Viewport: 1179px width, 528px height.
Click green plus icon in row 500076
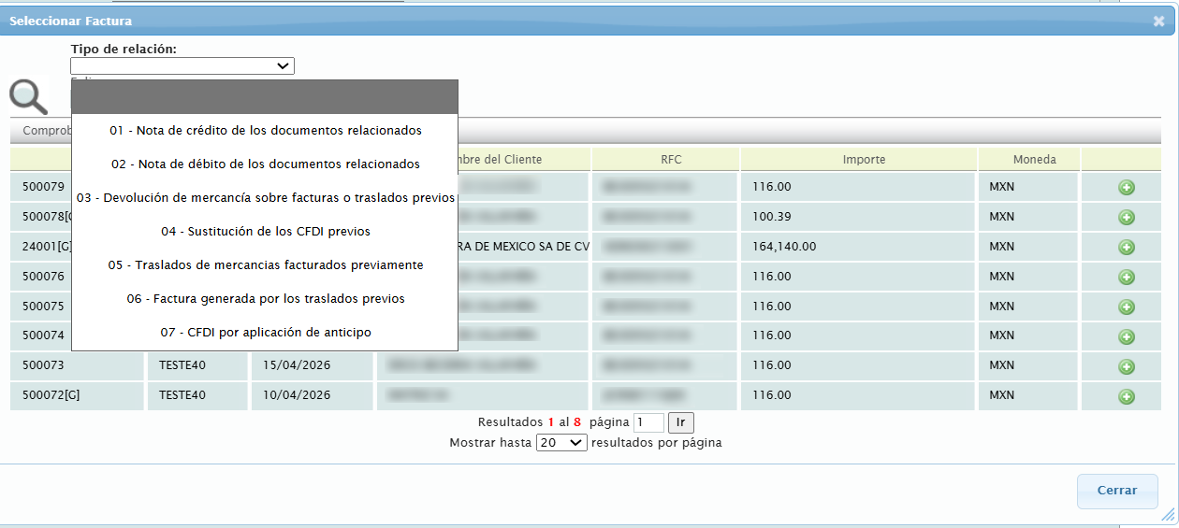[1127, 278]
